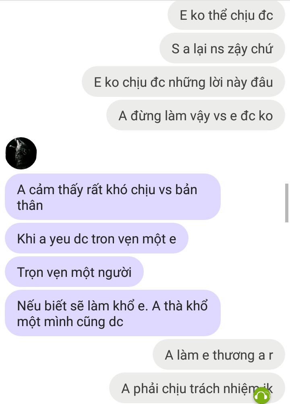
Task: Tap the green headphone floating icon
Action: (262, 396)
